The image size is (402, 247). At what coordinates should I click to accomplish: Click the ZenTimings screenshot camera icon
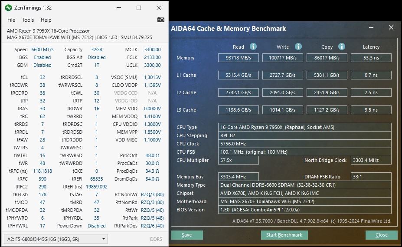(x=161, y=20)
